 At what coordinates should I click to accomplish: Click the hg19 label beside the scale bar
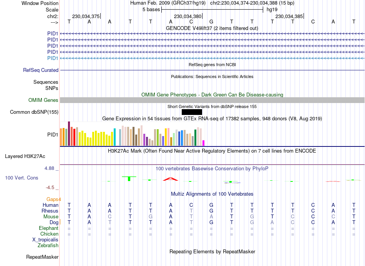coord(272,10)
